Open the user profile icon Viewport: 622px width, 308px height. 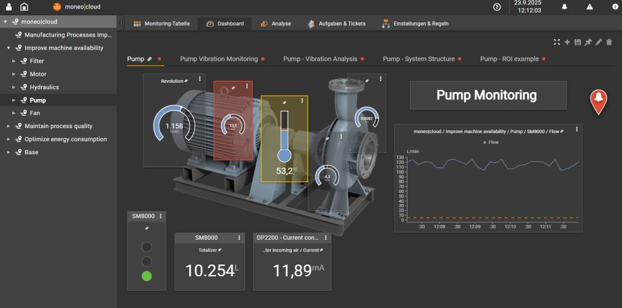click(x=9, y=7)
